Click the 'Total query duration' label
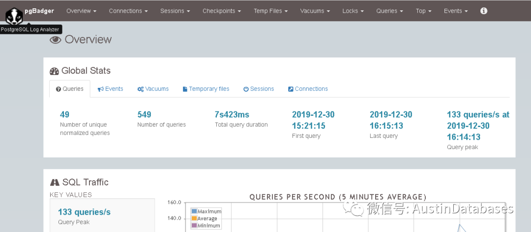The width and height of the screenshot is (531, 232). click(x=241, y=125)
